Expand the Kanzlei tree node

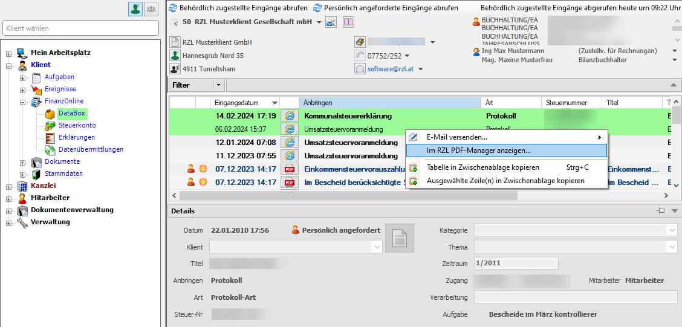point(9,186)
